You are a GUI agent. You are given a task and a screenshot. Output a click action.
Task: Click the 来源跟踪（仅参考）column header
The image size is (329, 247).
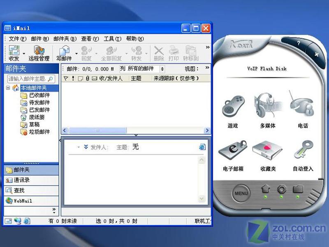click(x=176, y=78)
